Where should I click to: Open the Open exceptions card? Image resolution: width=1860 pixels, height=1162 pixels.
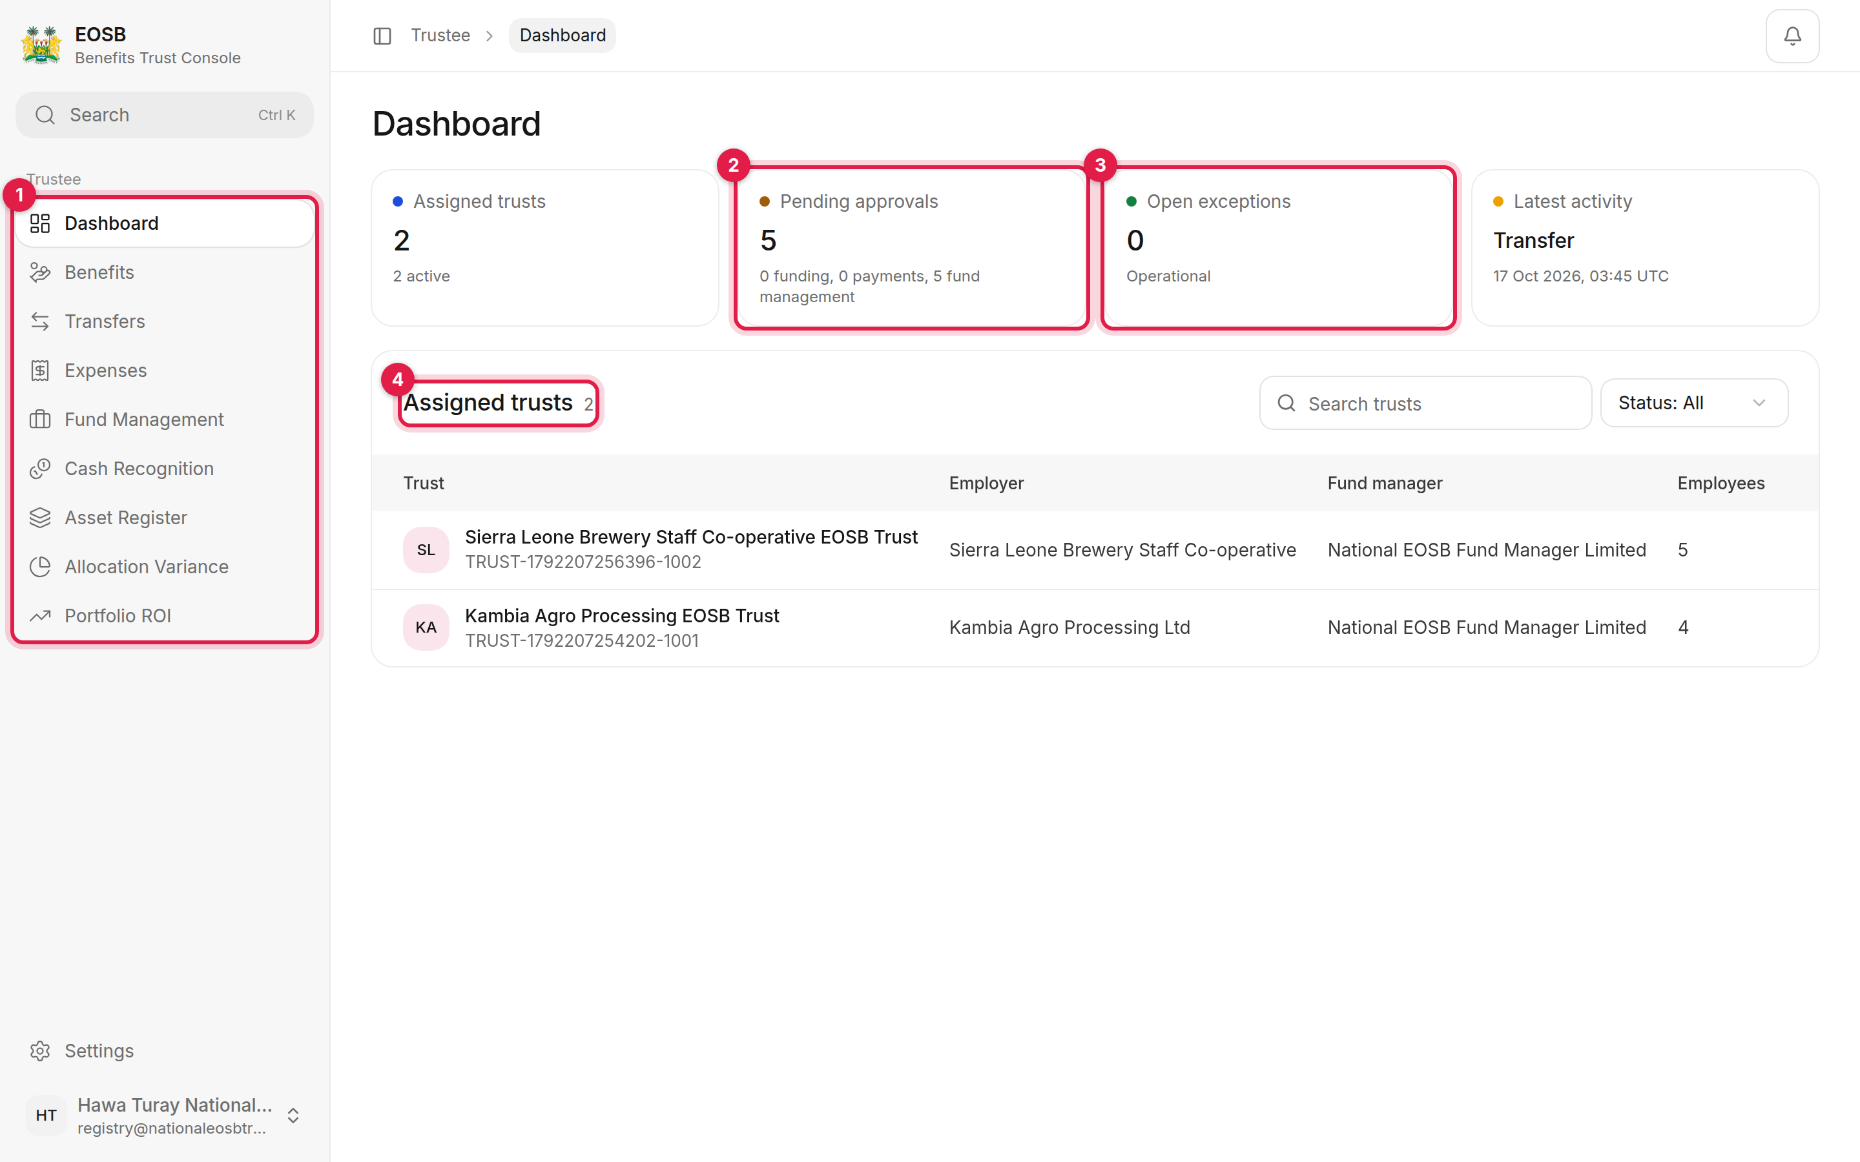pyautogui.click(x=1278, y=249)
